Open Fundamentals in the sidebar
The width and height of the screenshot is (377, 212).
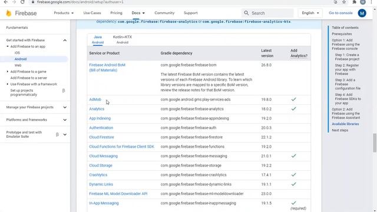click(17, 28)
